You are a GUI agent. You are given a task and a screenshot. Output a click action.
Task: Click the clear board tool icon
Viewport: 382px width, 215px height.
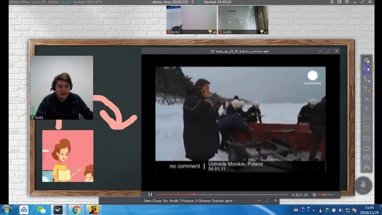[x=366, y=109]
